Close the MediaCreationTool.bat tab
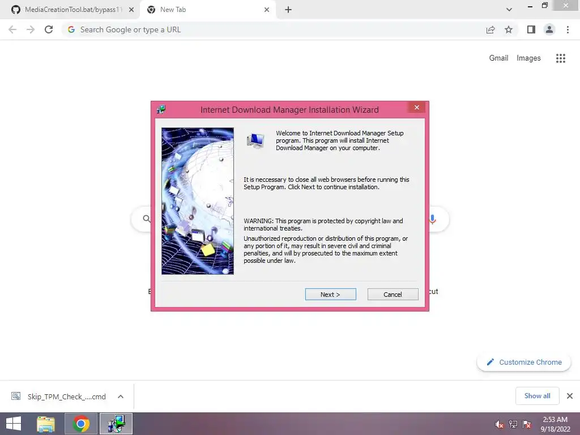This screenshot has height=435, width=580. click(x=131, y=10)
